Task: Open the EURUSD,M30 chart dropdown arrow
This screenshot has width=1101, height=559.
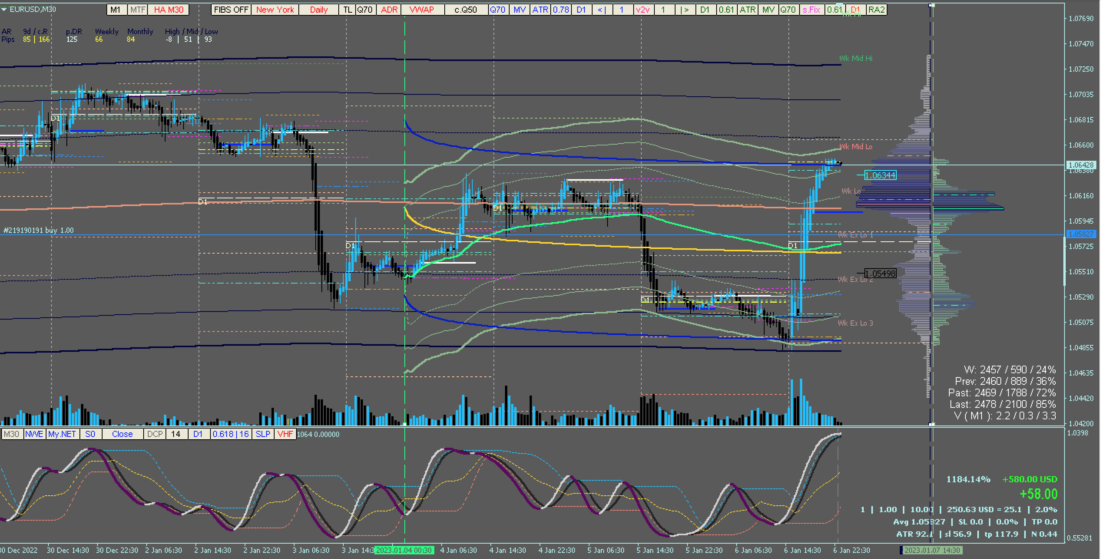Action: pyautogui.click(x=4, y=9)
